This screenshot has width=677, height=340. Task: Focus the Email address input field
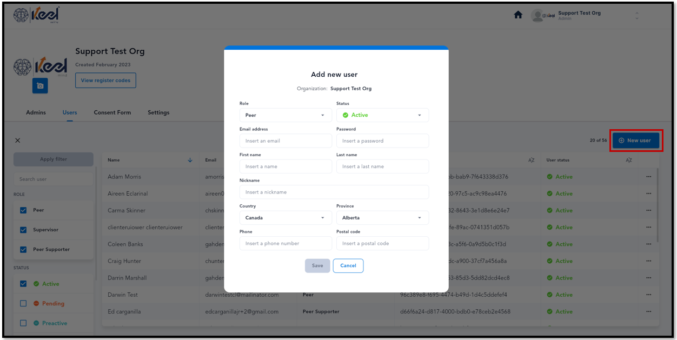click(286, 141)
